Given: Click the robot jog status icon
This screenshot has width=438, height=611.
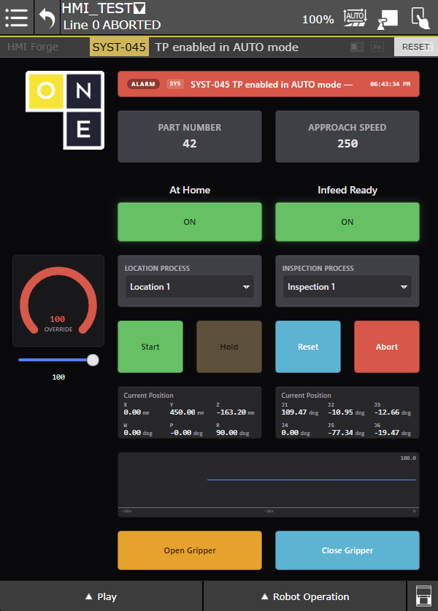Looking at the screenshot, I should point(388,19).
